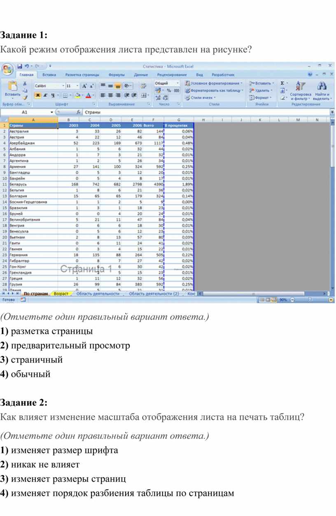The height and width of the screenshot is (516, 336).
Task: Click Вставить in the Ячейки group
Action: [261, 83]
